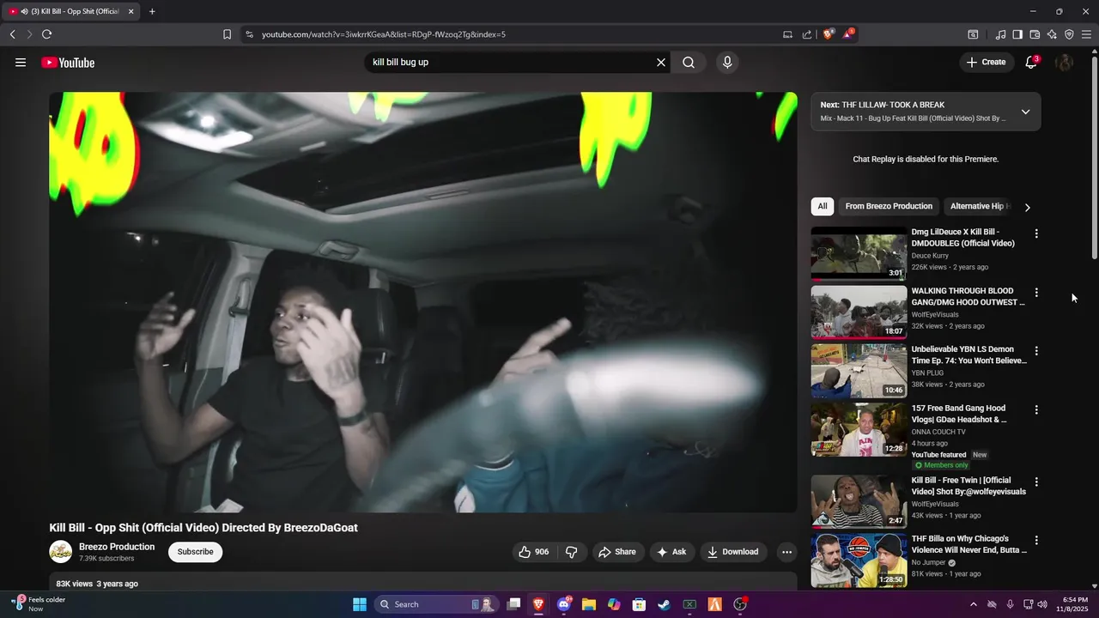Open Brave Leo AI sparkle icon
The height and width of the screenshot is (618, 1099).
point(1052,34)
